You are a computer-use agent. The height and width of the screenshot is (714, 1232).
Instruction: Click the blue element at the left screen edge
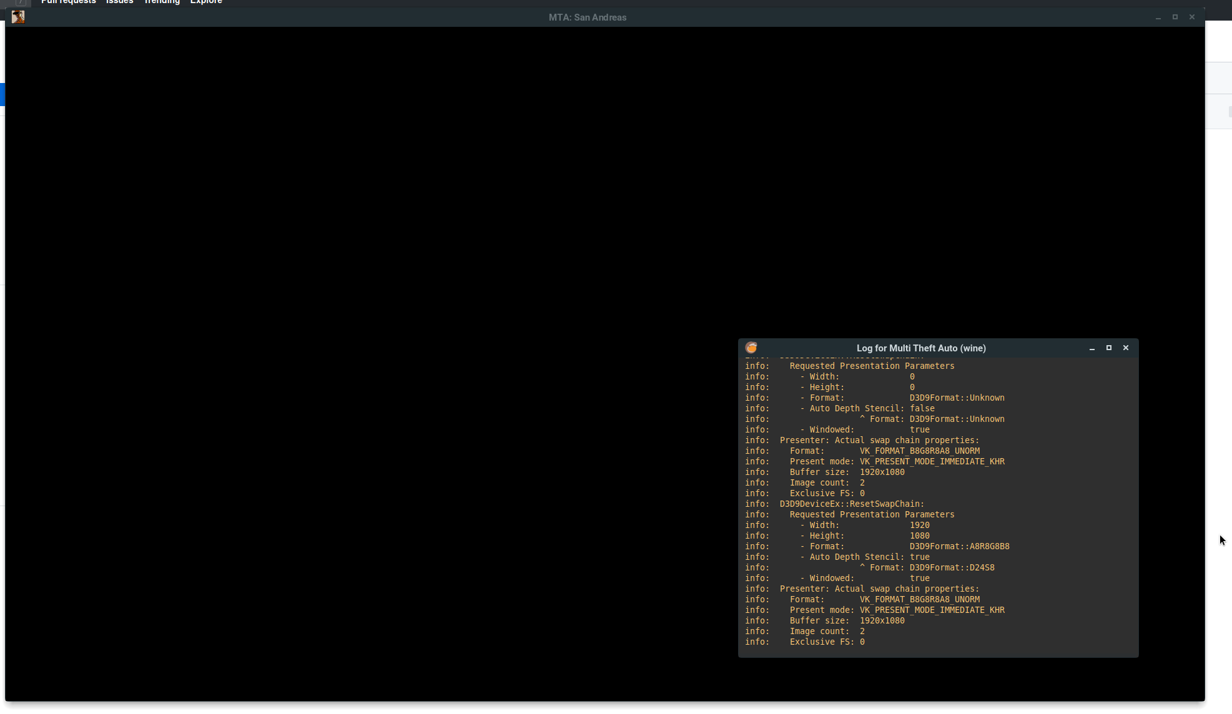pos(2,94)
